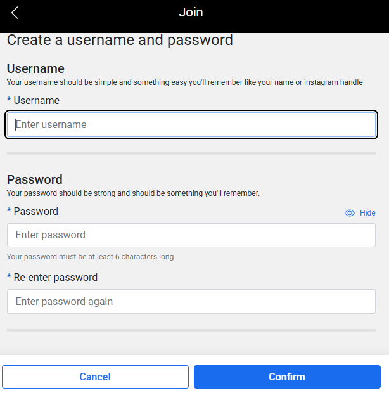Click the Re-enter password label

tap(55, 277)
